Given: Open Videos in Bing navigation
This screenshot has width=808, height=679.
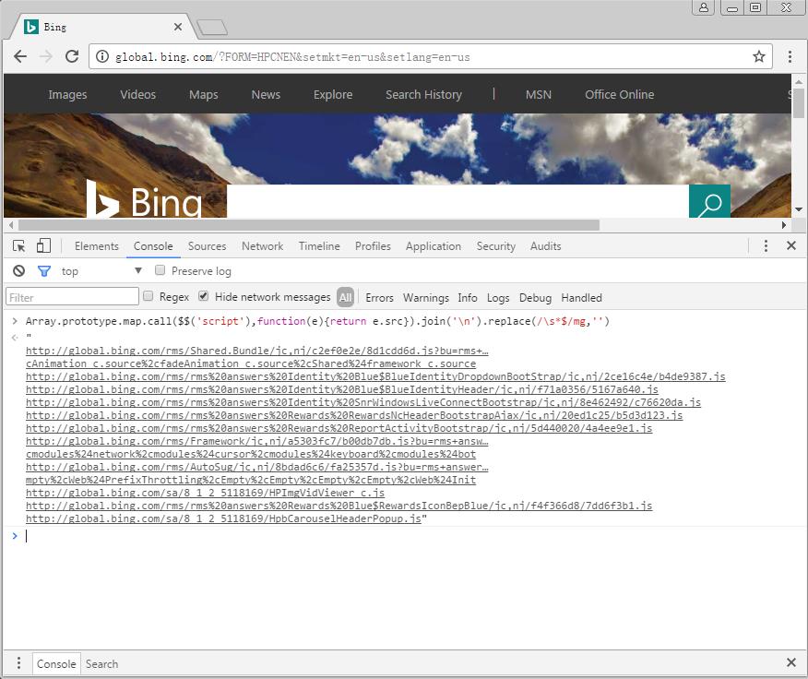Looking at the screenshot, I should coord(137,94).
